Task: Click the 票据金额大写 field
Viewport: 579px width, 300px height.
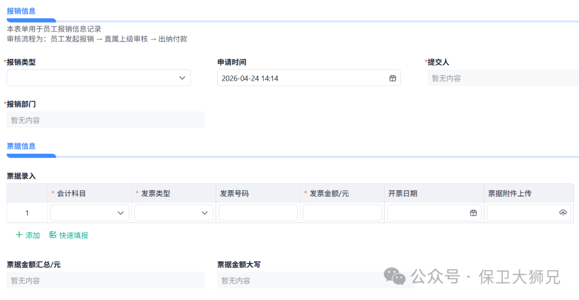Action: click(x=300, y=280)
